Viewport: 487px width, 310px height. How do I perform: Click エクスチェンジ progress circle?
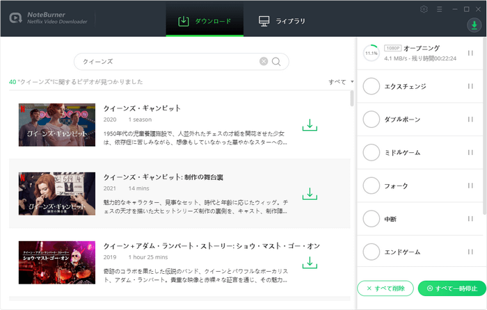(x=371, y=86)
